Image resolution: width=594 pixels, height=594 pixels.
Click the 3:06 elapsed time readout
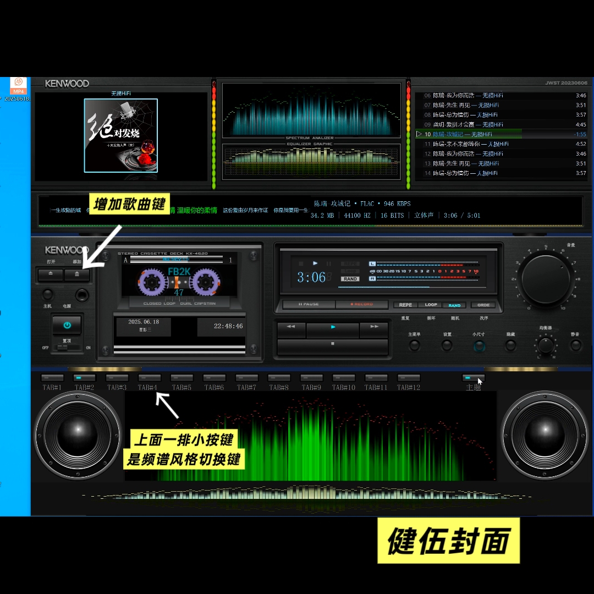tap(311, 278)
